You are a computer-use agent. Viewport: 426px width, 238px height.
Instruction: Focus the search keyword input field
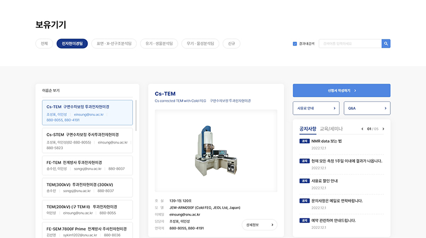[x=350, y=44]
